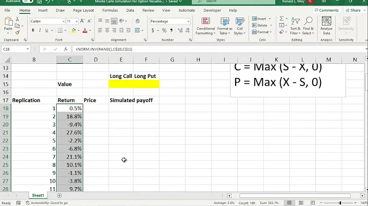Viewport: 368px width, 206px height.
Task: Toggle center horizontal alignment
Action: [x=107, y=30]
